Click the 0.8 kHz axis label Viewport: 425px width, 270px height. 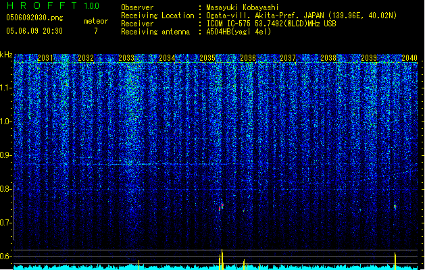[6, 189]
